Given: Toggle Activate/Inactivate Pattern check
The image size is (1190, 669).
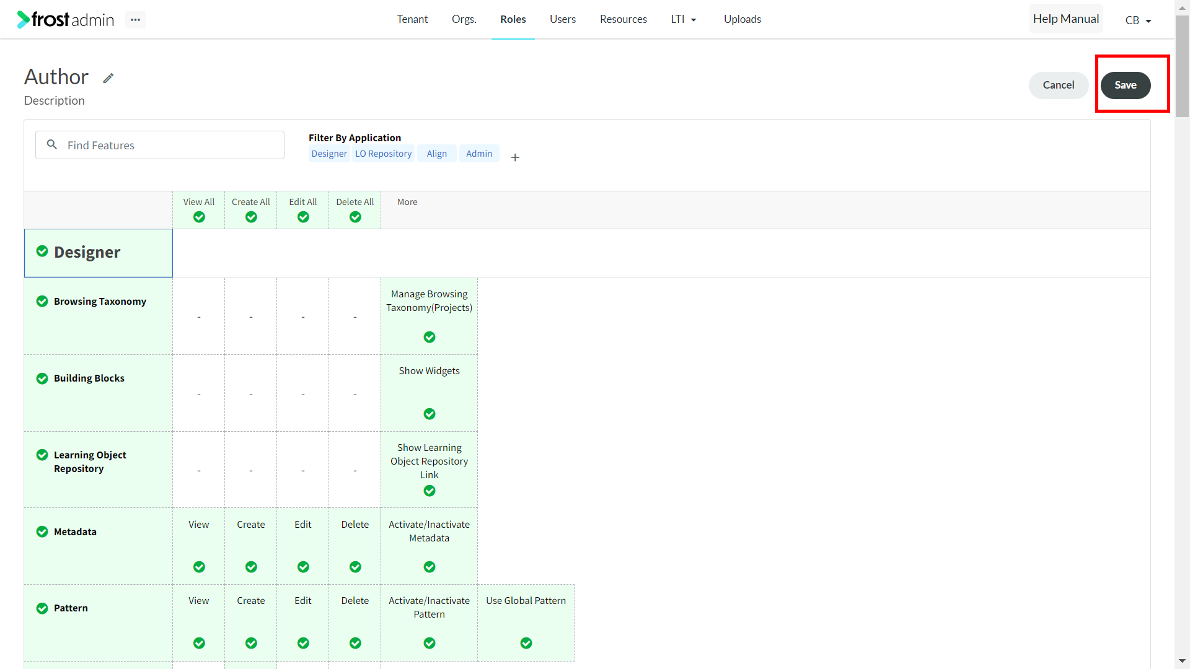Looking at the screenshot, I should click(430, 643).
